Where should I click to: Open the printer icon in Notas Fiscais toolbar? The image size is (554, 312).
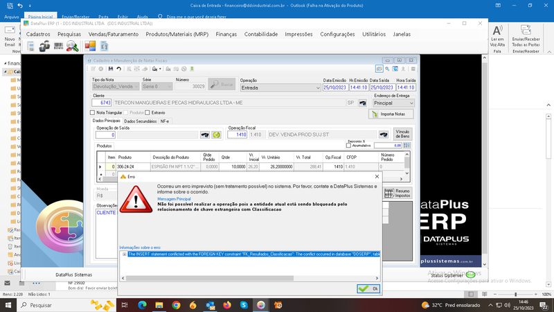154,69
